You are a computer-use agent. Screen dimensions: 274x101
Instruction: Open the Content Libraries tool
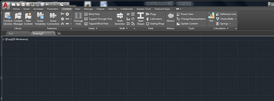click(8, 19)
